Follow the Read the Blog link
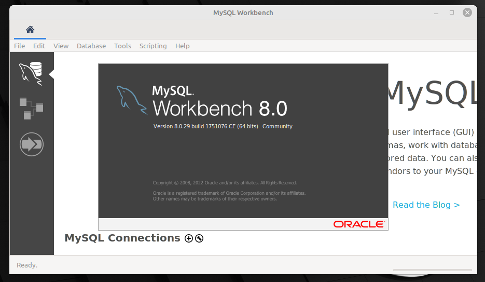Image resolution: width=485 pixels, height=282 pixels. click(x=426, y=205)
